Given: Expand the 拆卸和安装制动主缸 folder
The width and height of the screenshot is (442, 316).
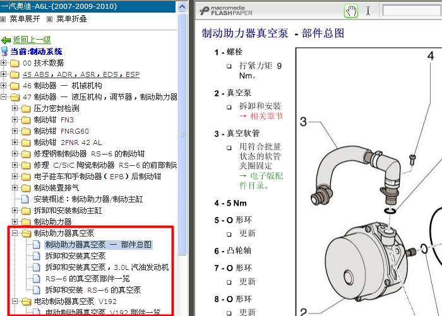Looking at the screenshot, I should pyautogui.click(x=15, y=211).
